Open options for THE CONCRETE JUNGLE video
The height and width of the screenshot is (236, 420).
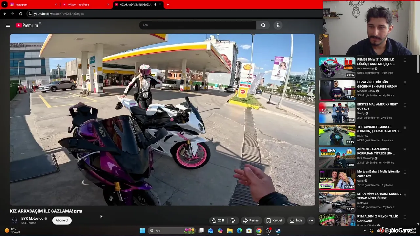click(405, 127)
